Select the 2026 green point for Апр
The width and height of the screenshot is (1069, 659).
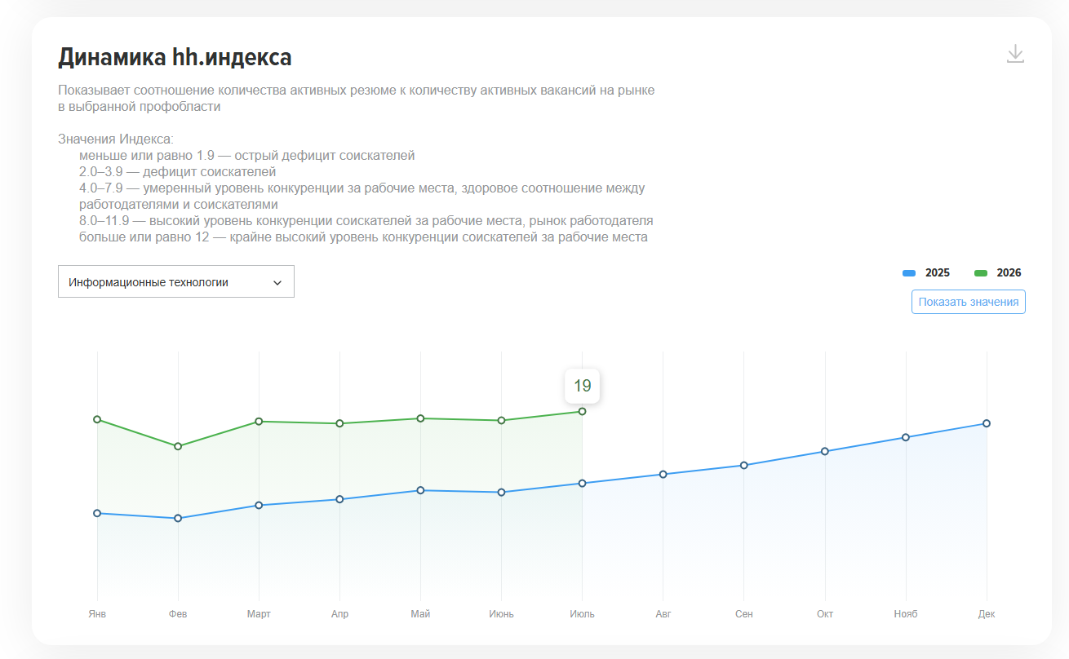(x=339, y=423)
